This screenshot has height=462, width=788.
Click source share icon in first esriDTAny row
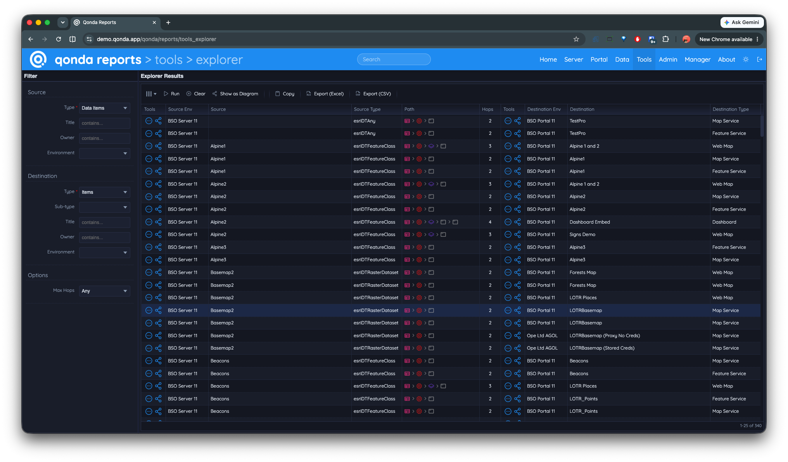[158, 121]
